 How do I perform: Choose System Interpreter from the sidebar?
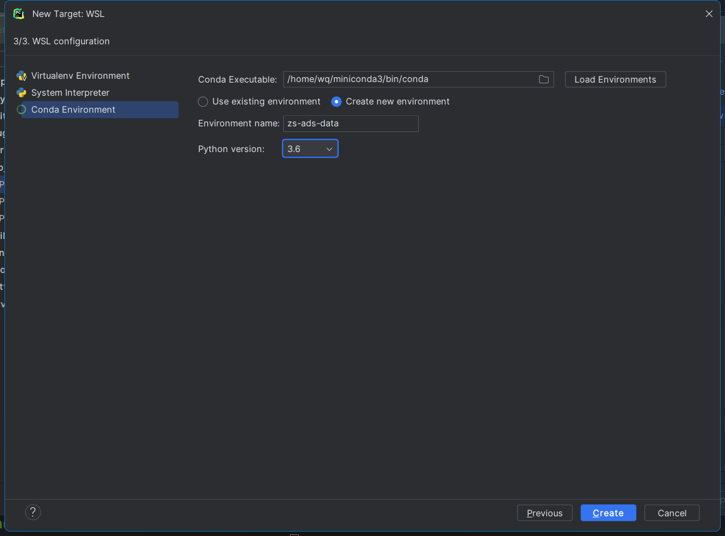tap(69, 92)
